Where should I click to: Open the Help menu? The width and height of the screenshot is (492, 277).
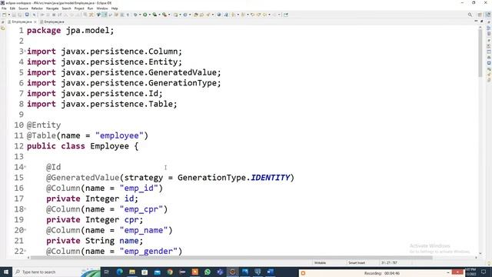coord(115,8)
